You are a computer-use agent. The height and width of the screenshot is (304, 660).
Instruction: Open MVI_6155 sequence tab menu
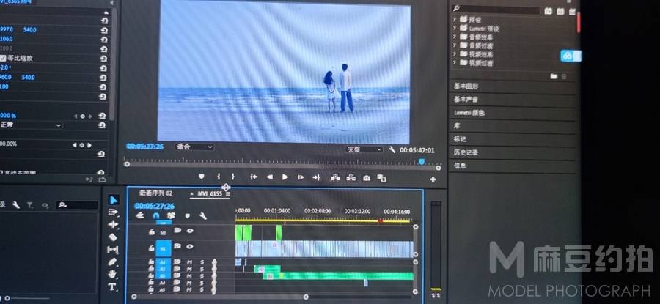coord(228,194)
